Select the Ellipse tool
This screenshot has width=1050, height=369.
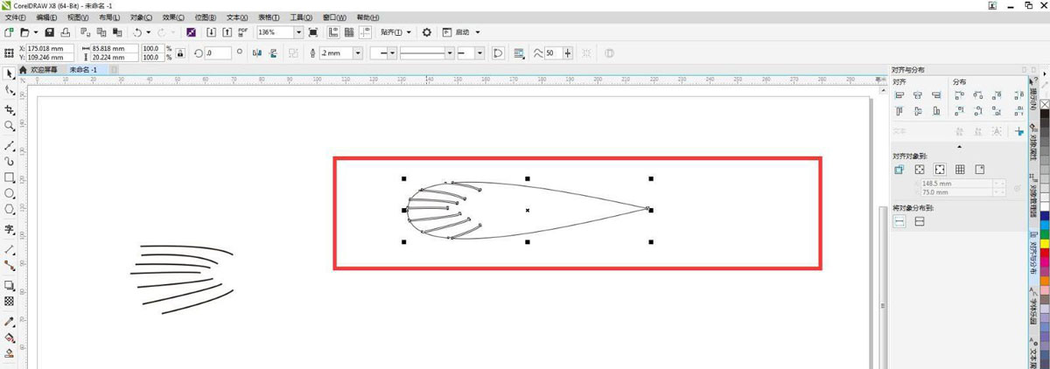click(9, 193)
